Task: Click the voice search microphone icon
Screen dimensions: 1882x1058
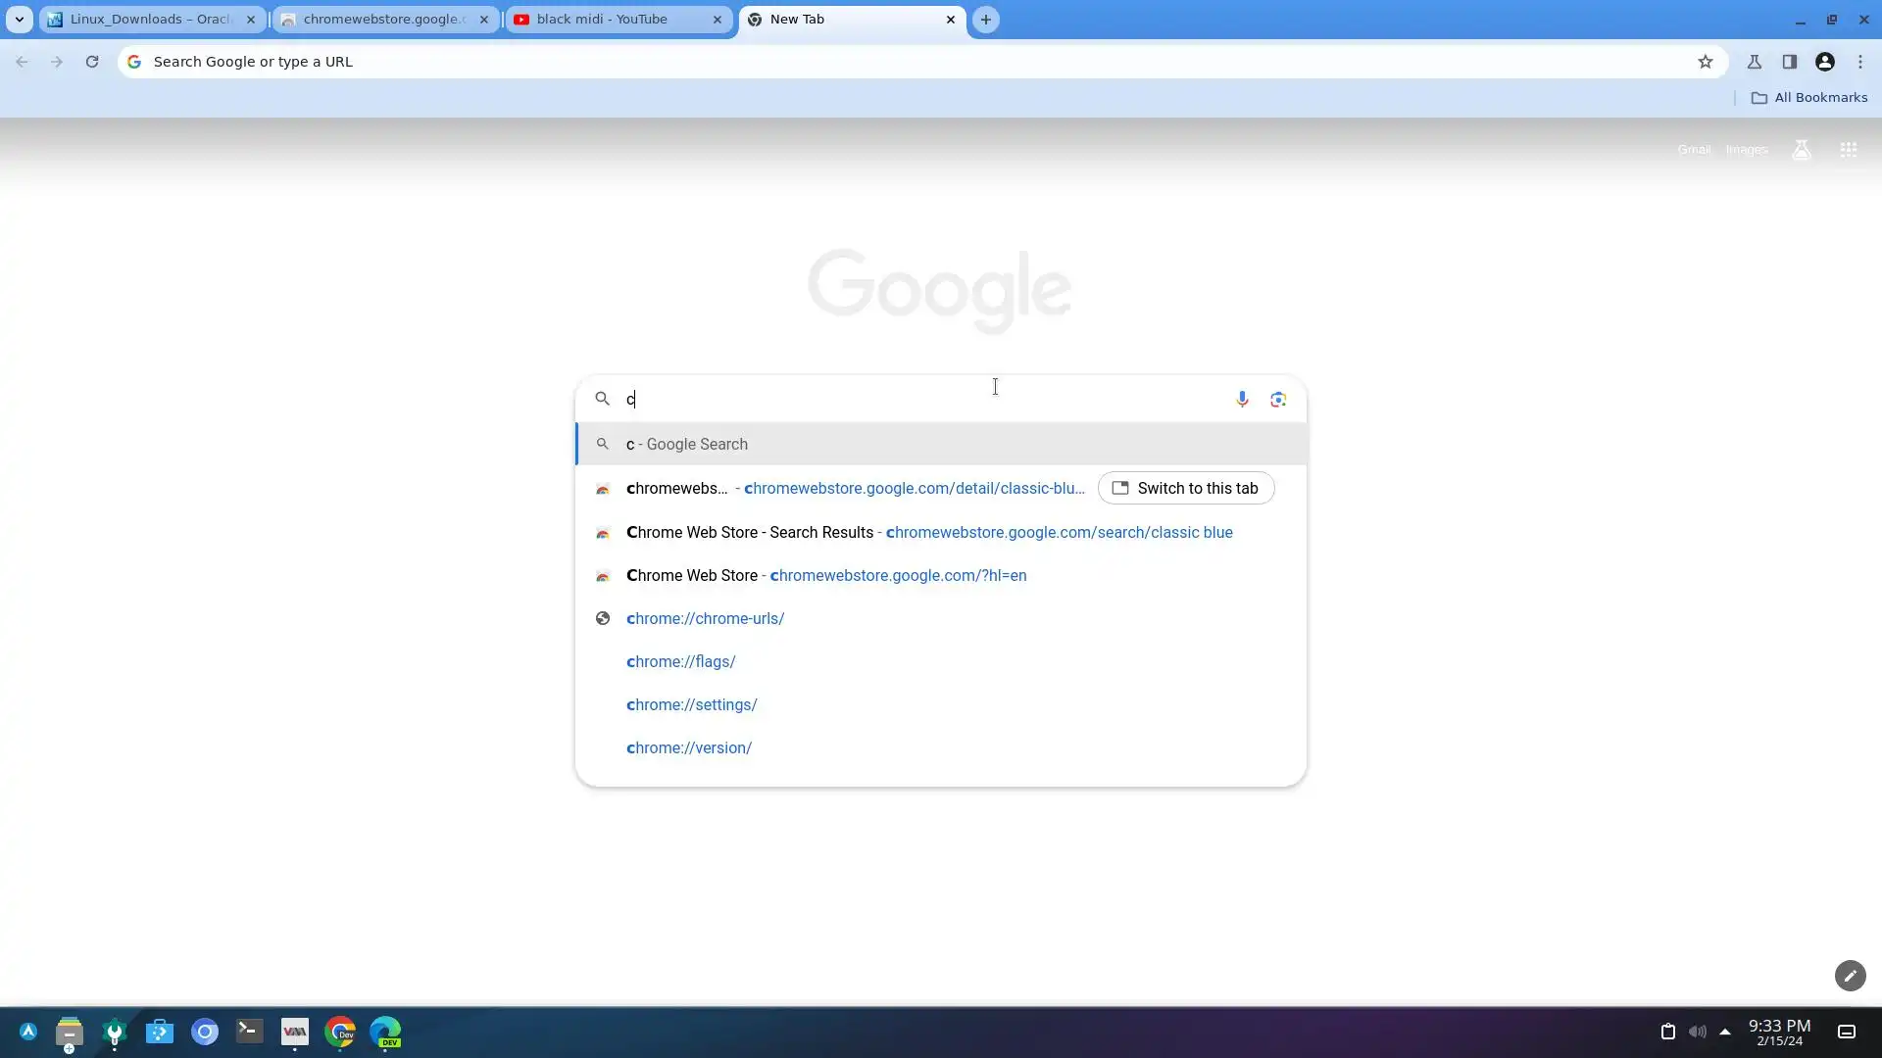Action: (1242, 399)
